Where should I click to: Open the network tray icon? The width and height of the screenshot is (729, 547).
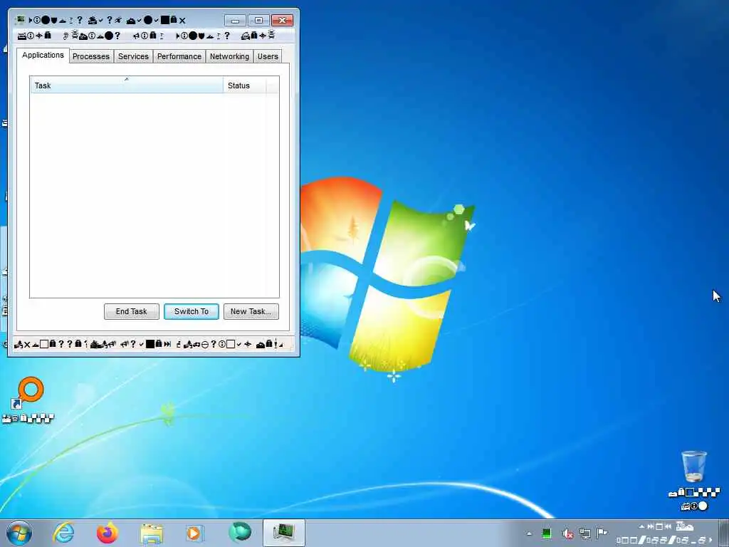pyautogui.click(x=585, y=534)
